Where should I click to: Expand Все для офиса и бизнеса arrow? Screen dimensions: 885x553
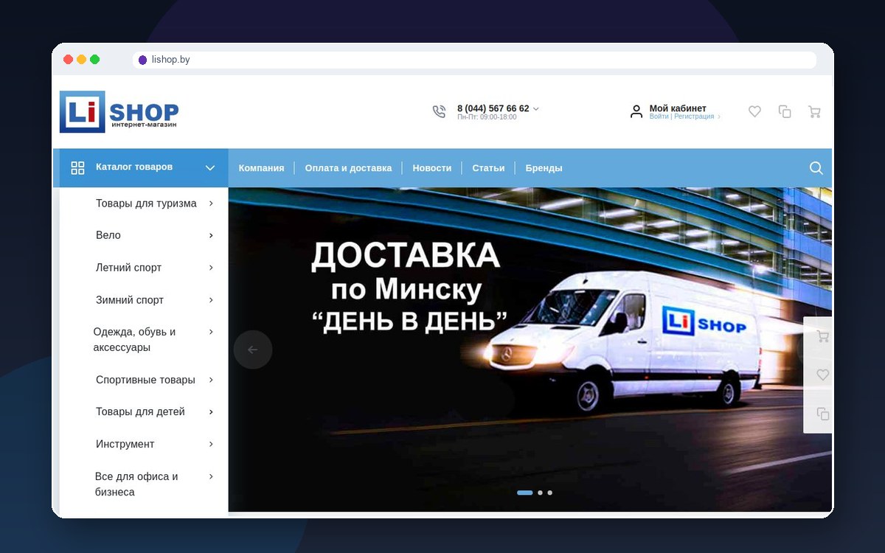coord(211,476)
